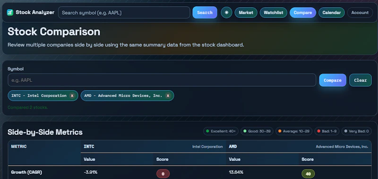Click the Good: 30-39 legend badge
378x179 pixels.
[x=257, y=131]
